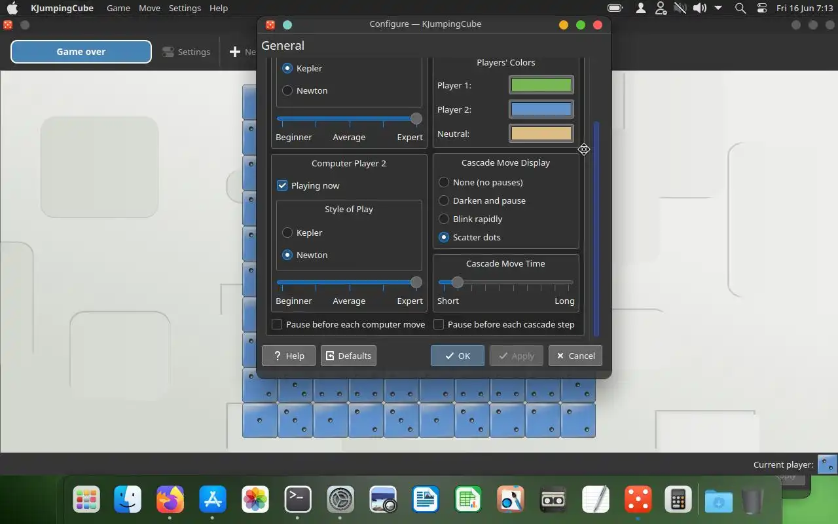Open the Move menu

point(149,8)
